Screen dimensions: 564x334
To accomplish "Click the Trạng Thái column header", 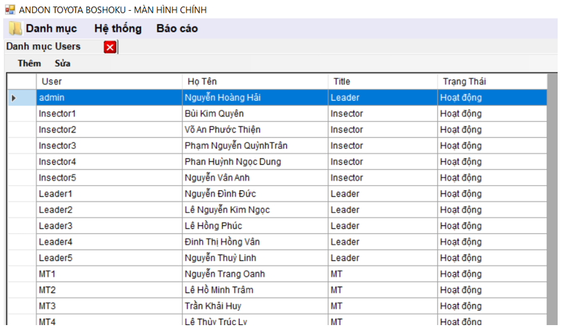I will 491,81.
